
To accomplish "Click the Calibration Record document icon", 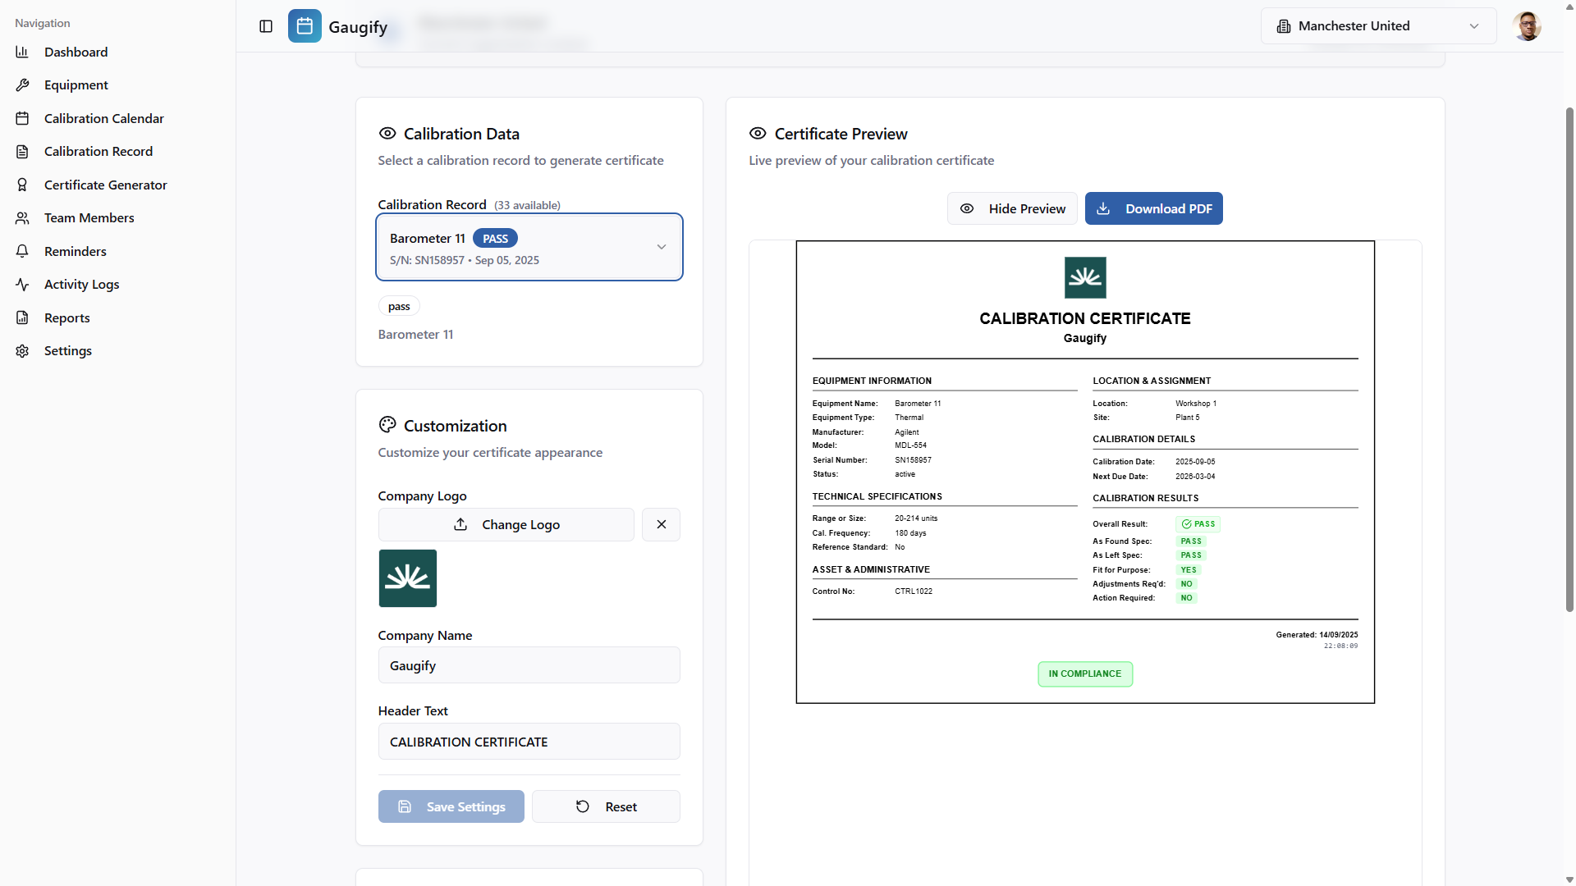I will click(x=22, y=152).
